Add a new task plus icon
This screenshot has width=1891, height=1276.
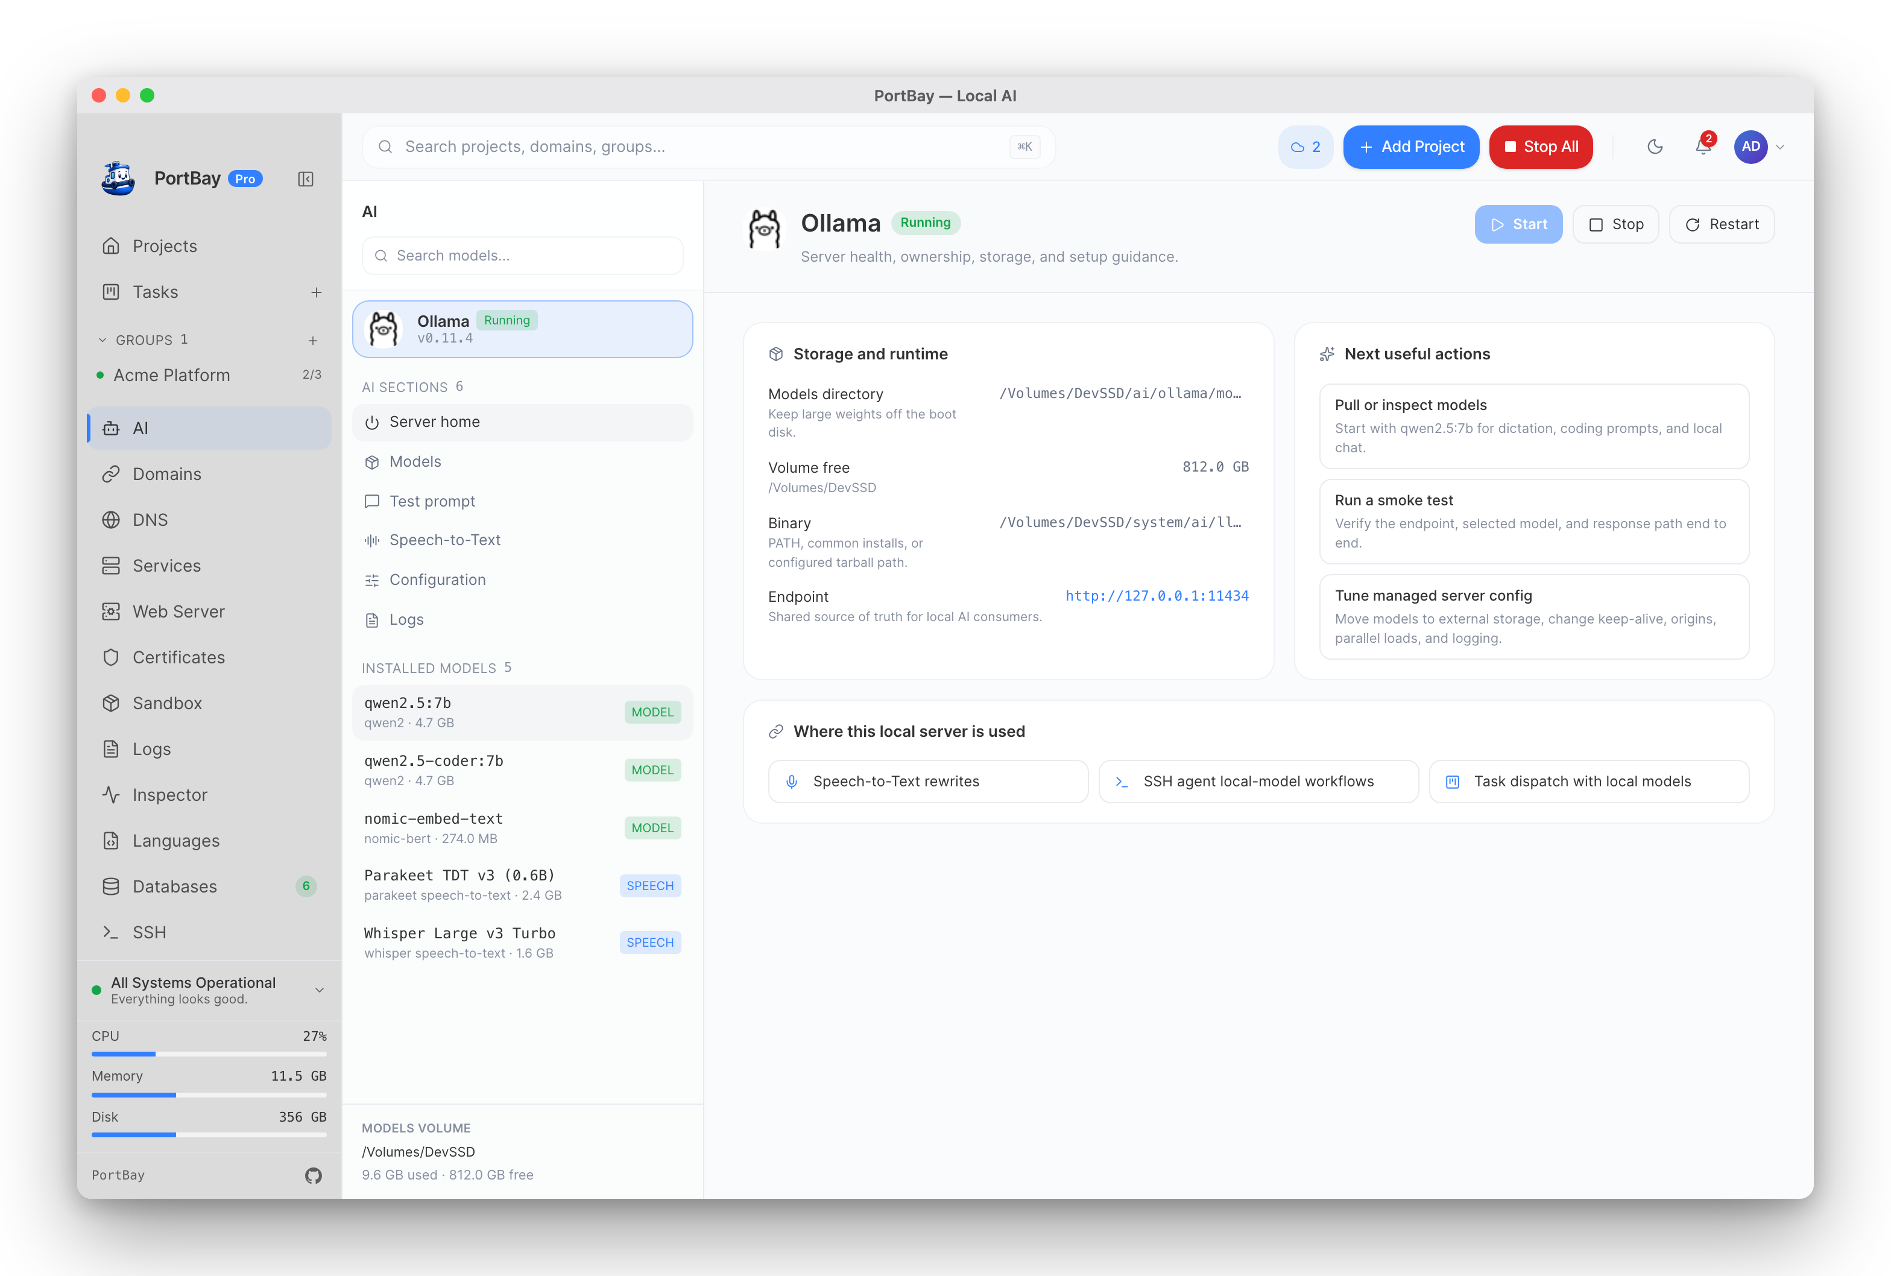click(x=317, y=292)
